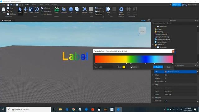Toggle the Archivable checkbox
Screen dimensions: 199x112
click(166, 101)
